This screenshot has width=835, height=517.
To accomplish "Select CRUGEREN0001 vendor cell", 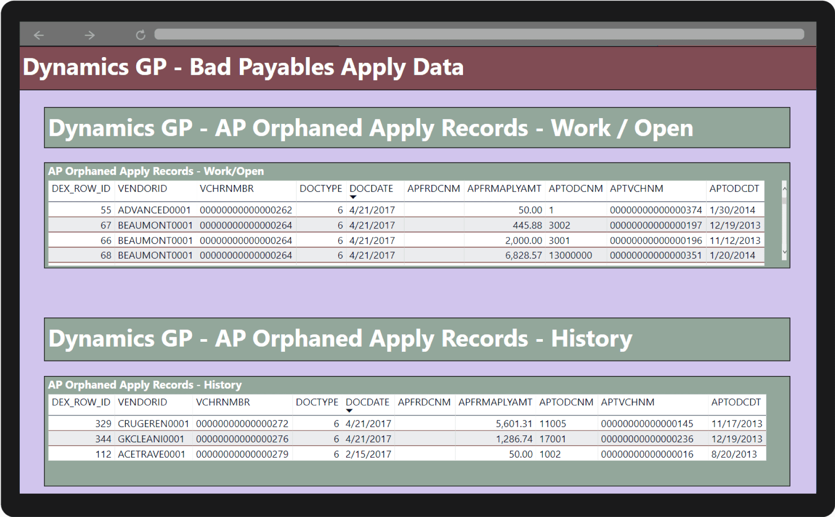I will (x=153, y=424).
